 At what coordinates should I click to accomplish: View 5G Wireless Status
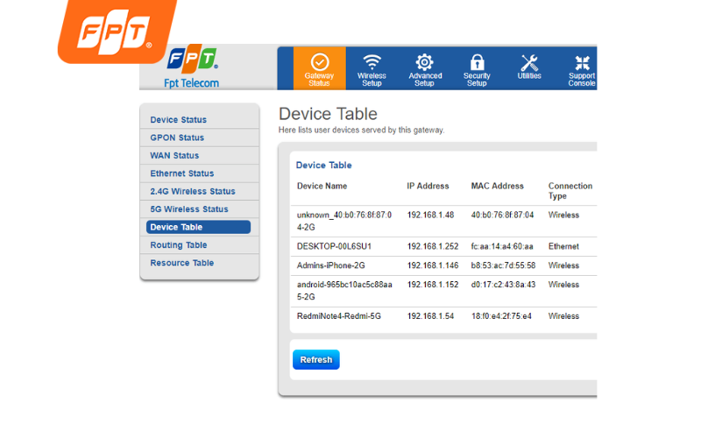(188, 209)
